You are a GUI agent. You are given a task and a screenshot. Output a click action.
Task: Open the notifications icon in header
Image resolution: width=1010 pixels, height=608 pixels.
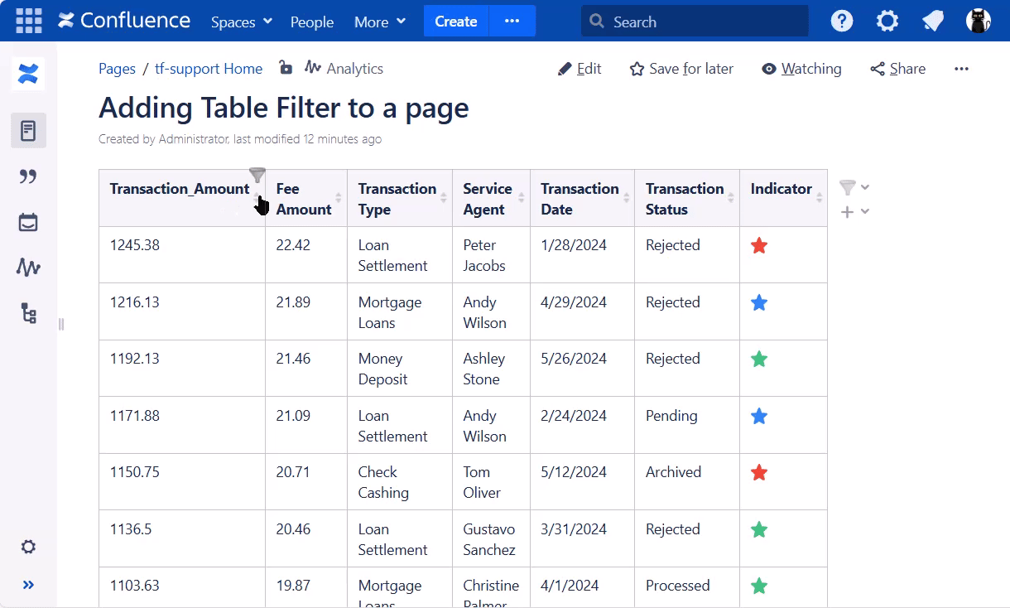pos(933,22)
